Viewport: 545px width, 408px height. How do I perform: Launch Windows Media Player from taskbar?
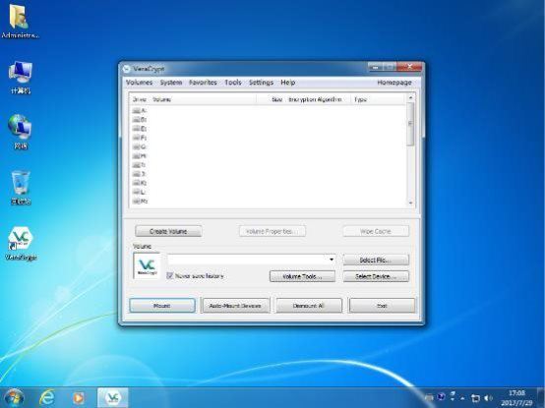click(78, 397)
